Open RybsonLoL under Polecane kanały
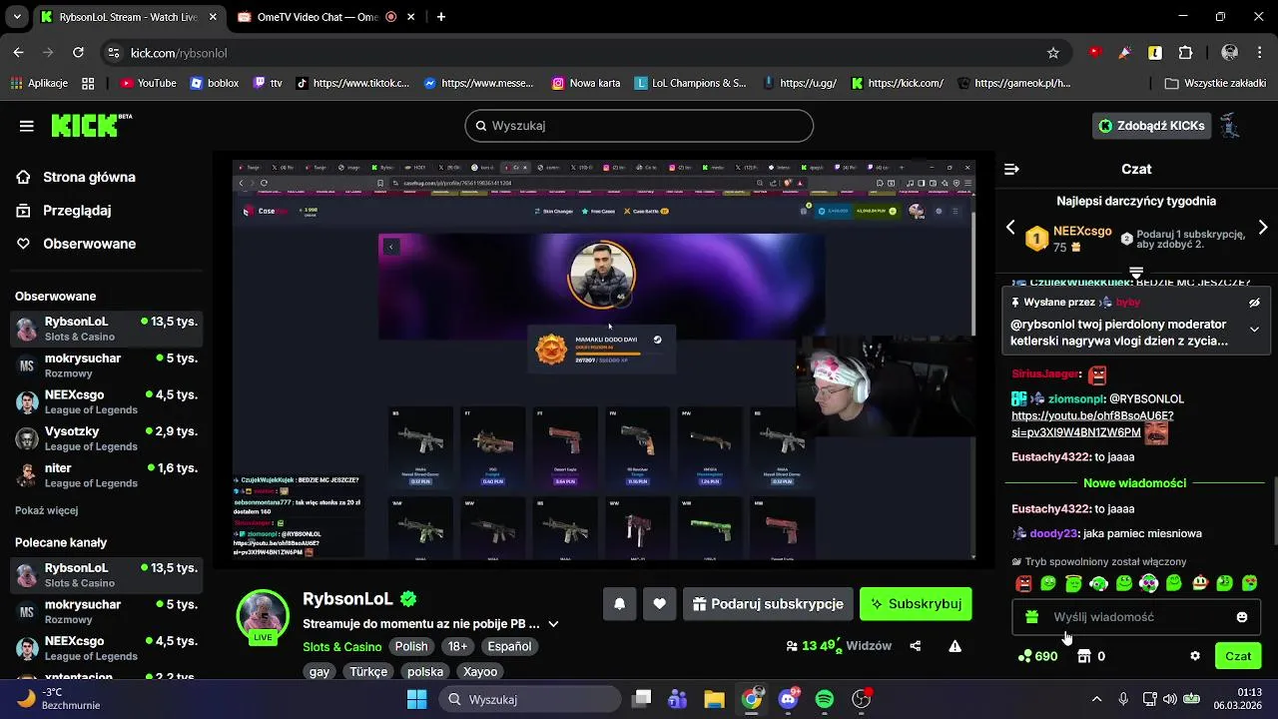1278x719 pixels. click(x=106, y=575)
